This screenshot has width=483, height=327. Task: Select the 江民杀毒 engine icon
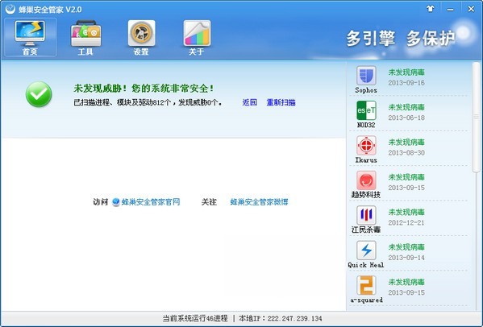[x=366, y=215]
